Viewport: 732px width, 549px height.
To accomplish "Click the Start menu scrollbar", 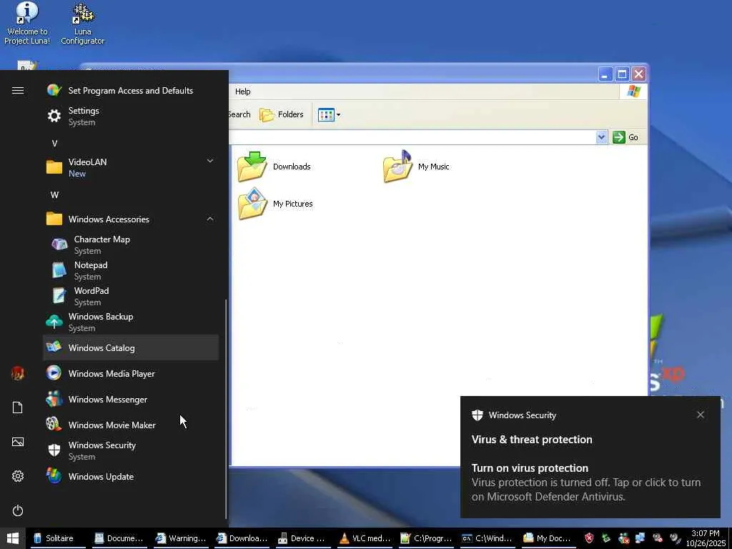I will tap(226, 409).
